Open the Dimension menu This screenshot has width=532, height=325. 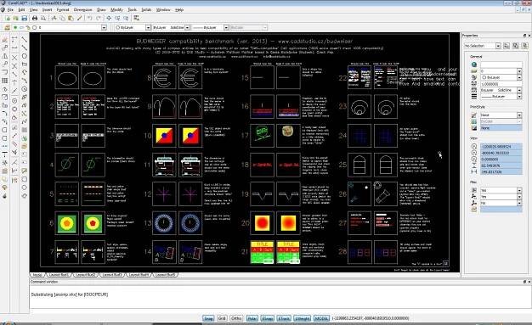82,10
